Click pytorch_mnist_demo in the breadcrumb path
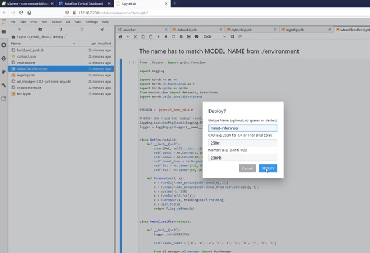Viewport: 370px width, 253px height. (x=34, y=37)
